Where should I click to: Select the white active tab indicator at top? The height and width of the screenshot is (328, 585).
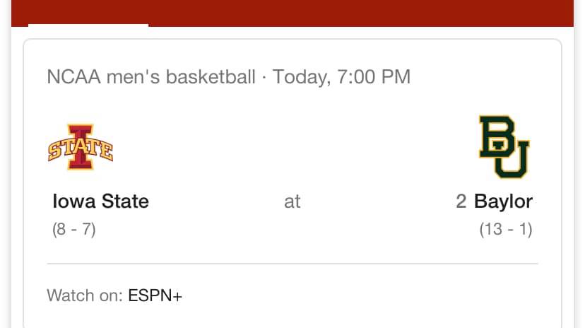pos(88,25)
